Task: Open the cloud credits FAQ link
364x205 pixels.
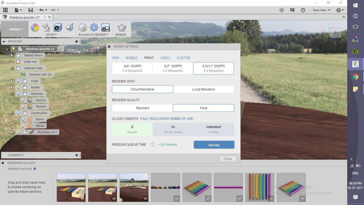Action: (144, 119)
